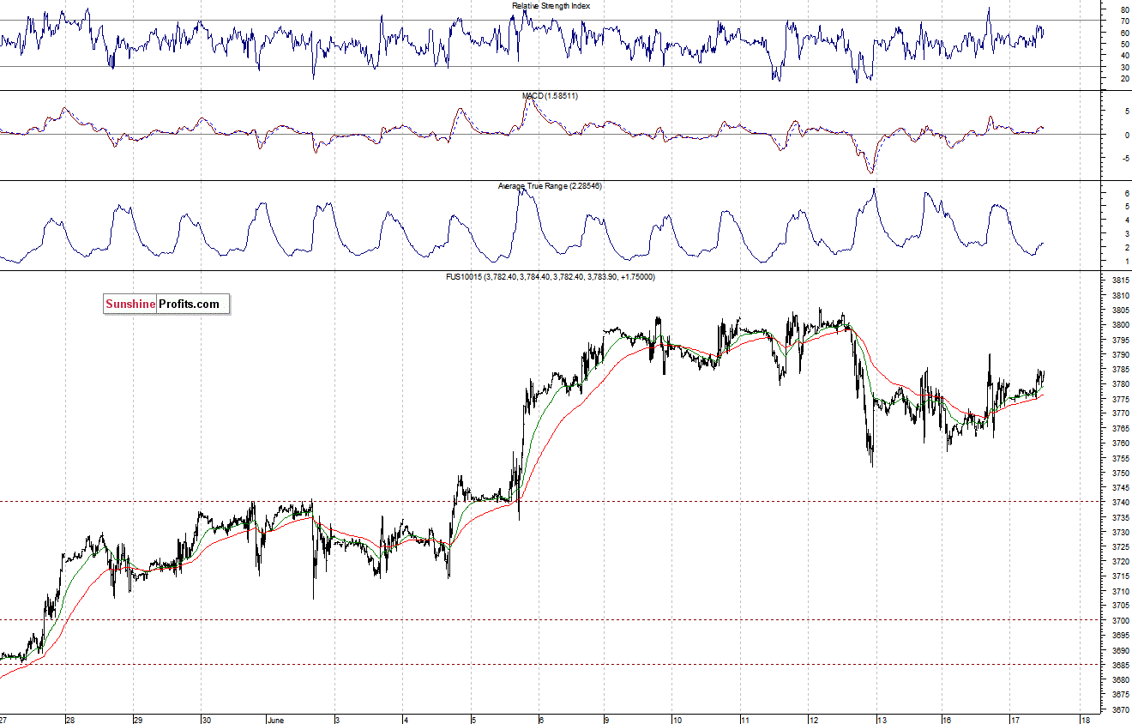Click the 1 label on ATR axis
Viewport: 1132px width, 724px height.
click(x=1125, y=260)
